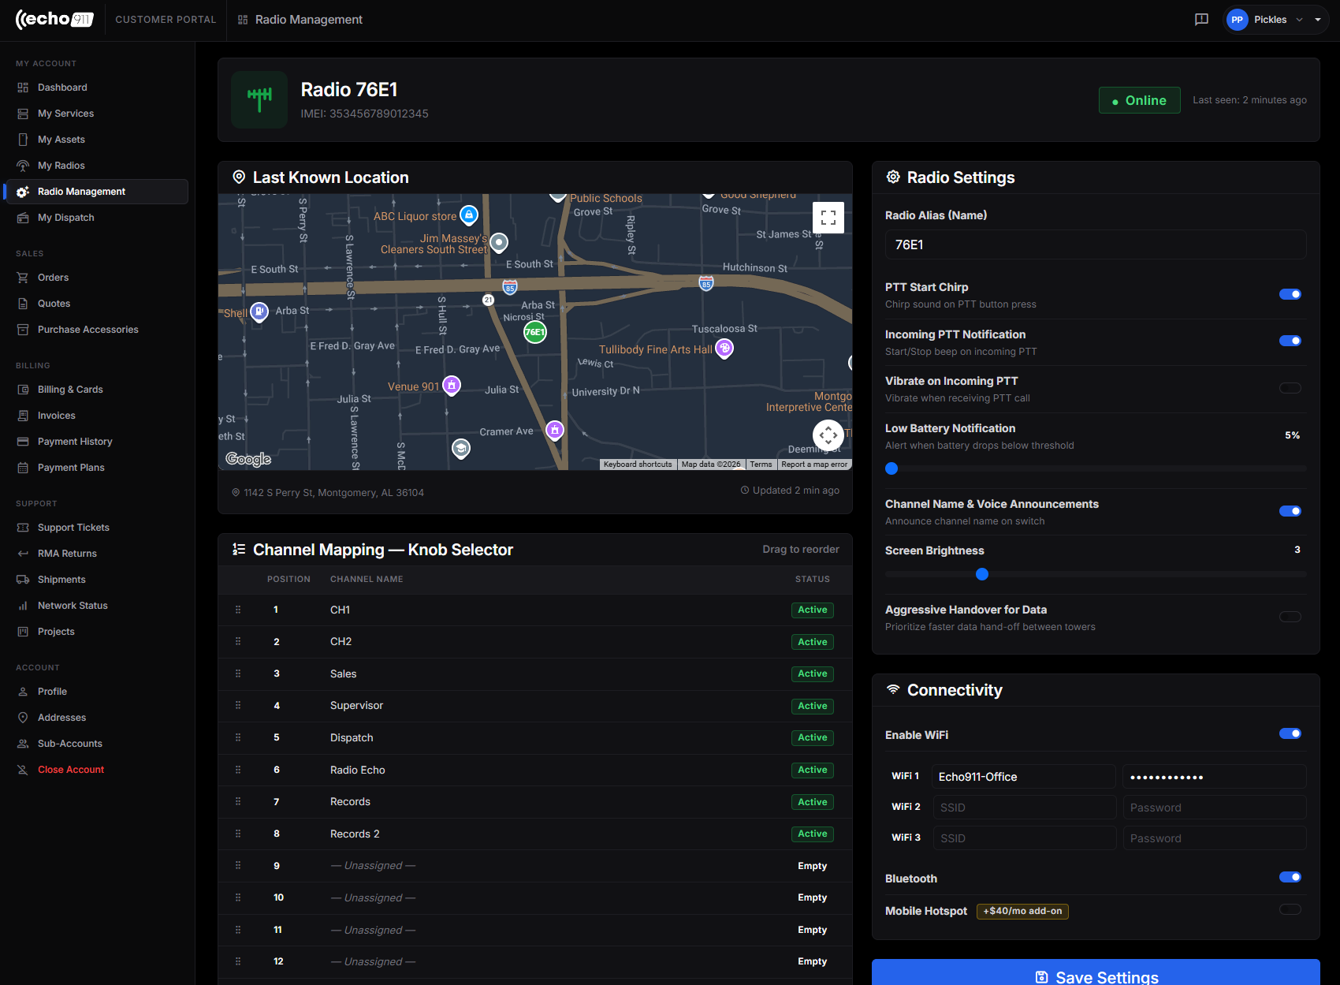Click the WiFi 1 password field
Image resolution: width=1340 pixels, height=985 pixels.
[x=1215, y=777]
